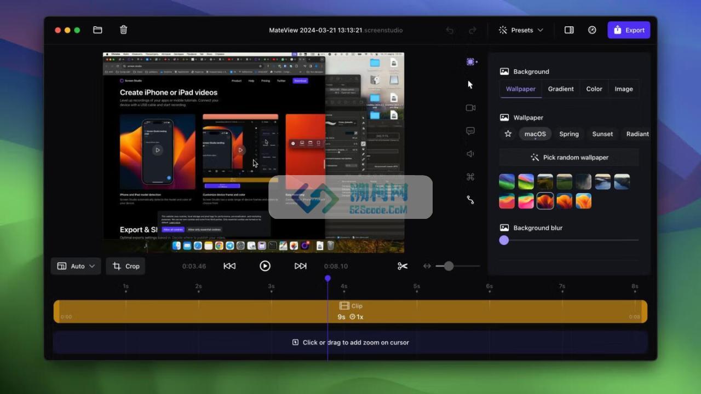Click the 4s mark on ruler
This screenshot has height=394, width=701.
click(x=343, y=286)
